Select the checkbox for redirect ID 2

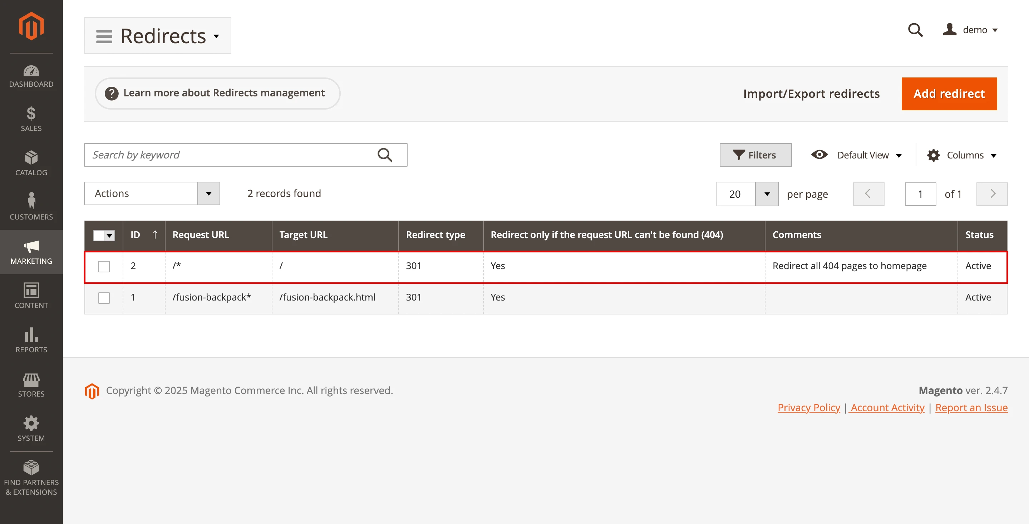point(104,266)
